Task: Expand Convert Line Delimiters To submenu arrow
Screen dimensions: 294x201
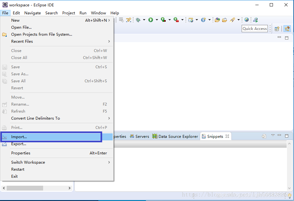Action: click(109, 118)
